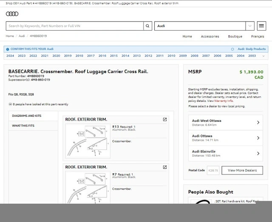The height and width of the screenshot is (222, 272).
Task: Click the people-viewed eye icon
Action: (10, 104)
